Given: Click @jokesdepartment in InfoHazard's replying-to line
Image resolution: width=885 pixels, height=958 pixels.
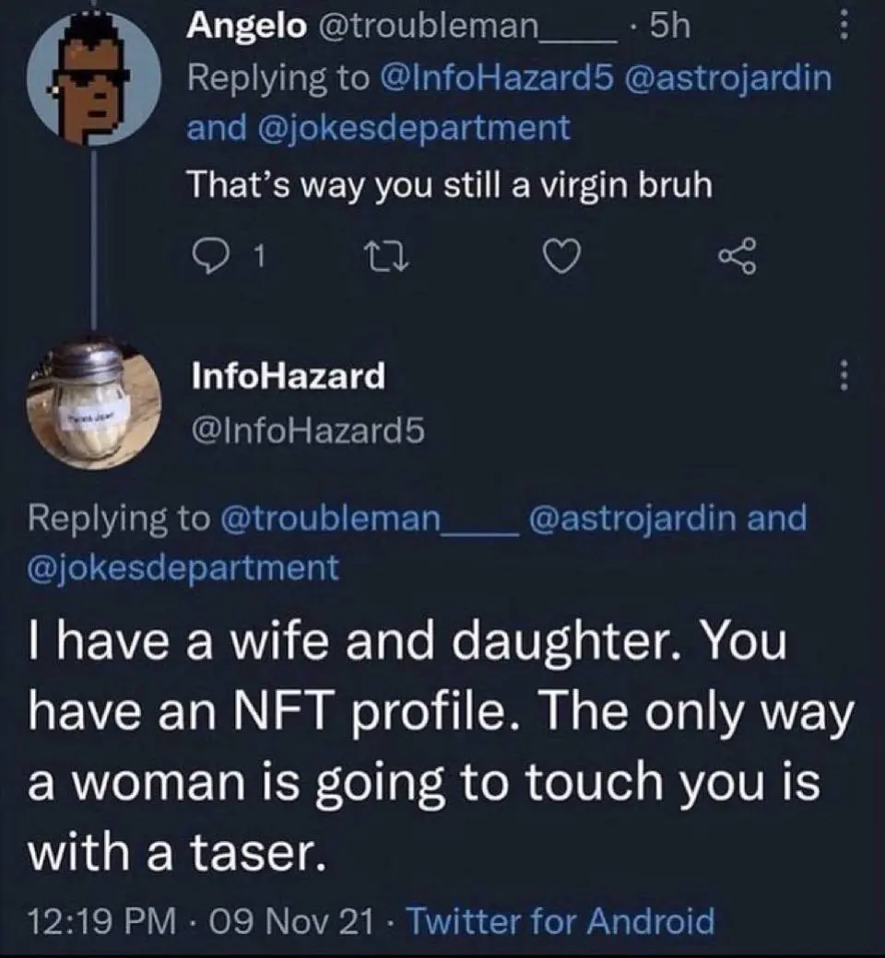Looking at the screenshot, I should click(184, 566).
